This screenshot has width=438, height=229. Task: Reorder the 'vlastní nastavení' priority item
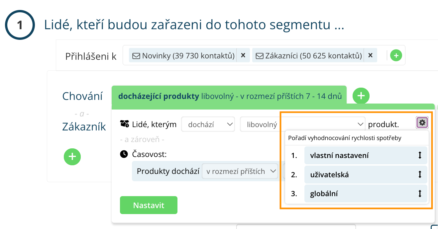pyautogui.click(x=420, y=155)
